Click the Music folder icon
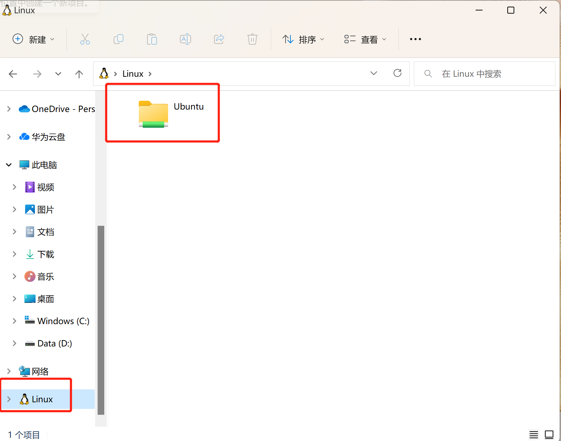 pos(30,276)
